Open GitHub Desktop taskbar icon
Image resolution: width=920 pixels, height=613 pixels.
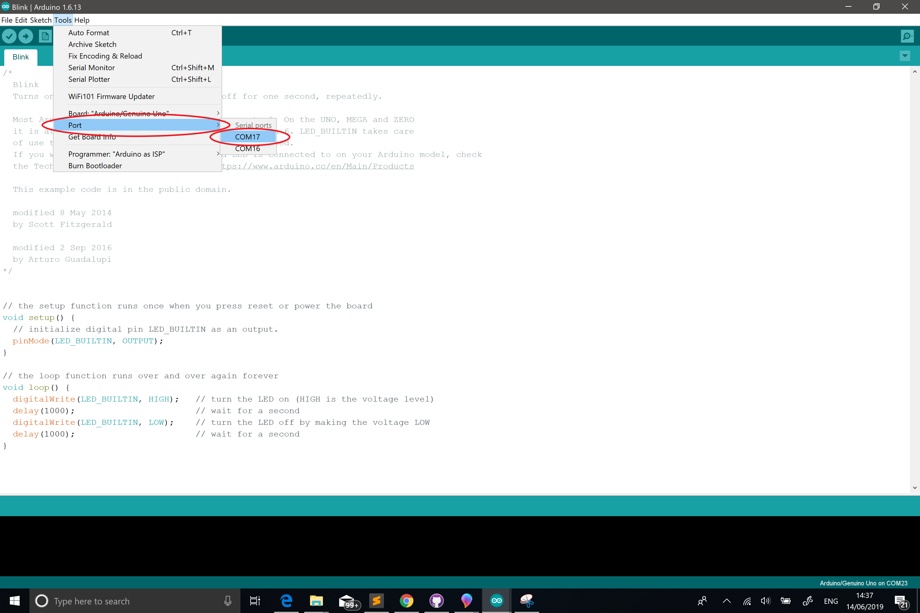point(436,600)
